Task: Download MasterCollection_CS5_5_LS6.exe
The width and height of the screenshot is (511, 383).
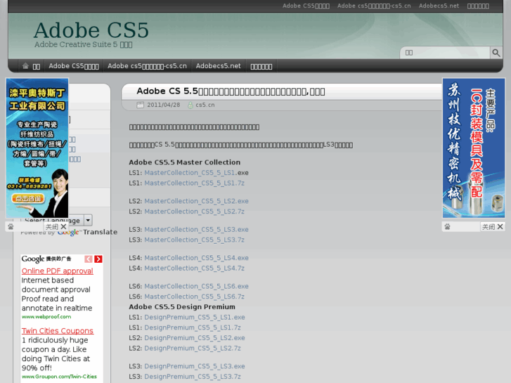Action: (196, 286)
